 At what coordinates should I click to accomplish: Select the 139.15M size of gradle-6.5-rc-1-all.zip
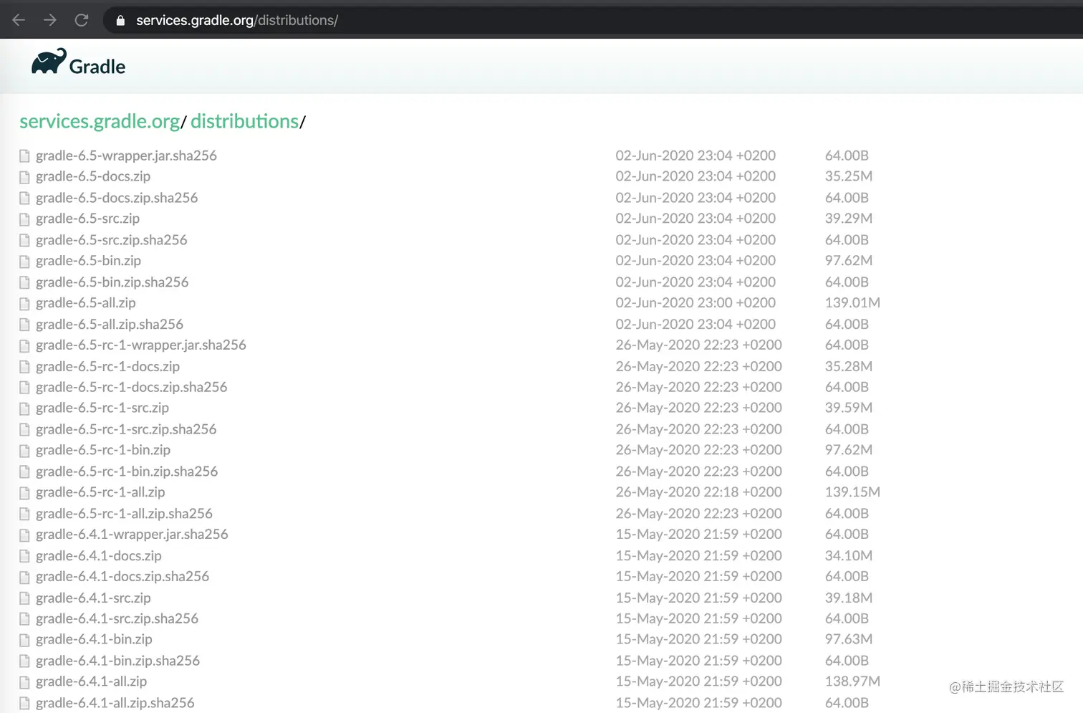pos(852,492)
